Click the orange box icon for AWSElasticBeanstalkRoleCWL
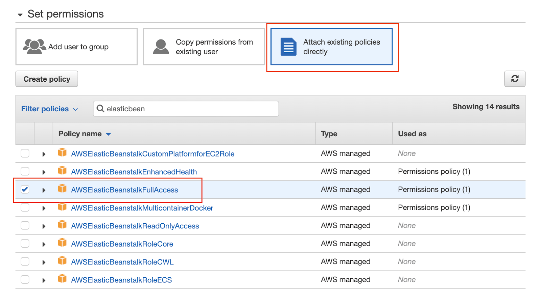The width and height of the screenshot is (541, 307). point(62,260)
